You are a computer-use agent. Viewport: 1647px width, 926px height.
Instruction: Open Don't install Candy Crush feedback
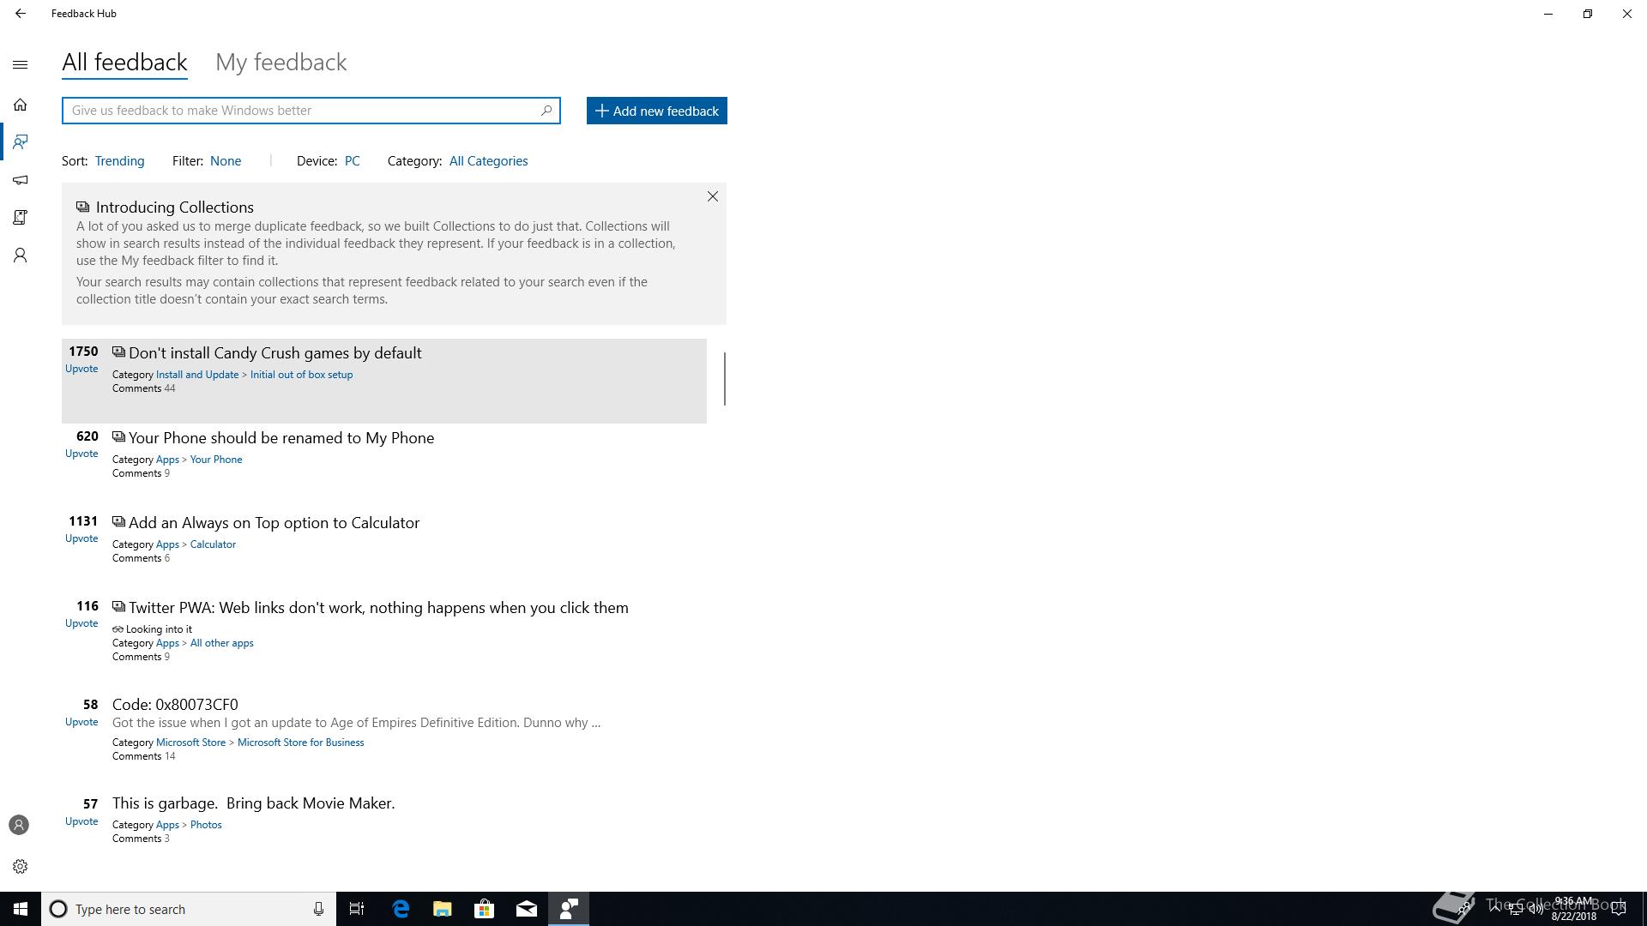click(x=274, y=353)
